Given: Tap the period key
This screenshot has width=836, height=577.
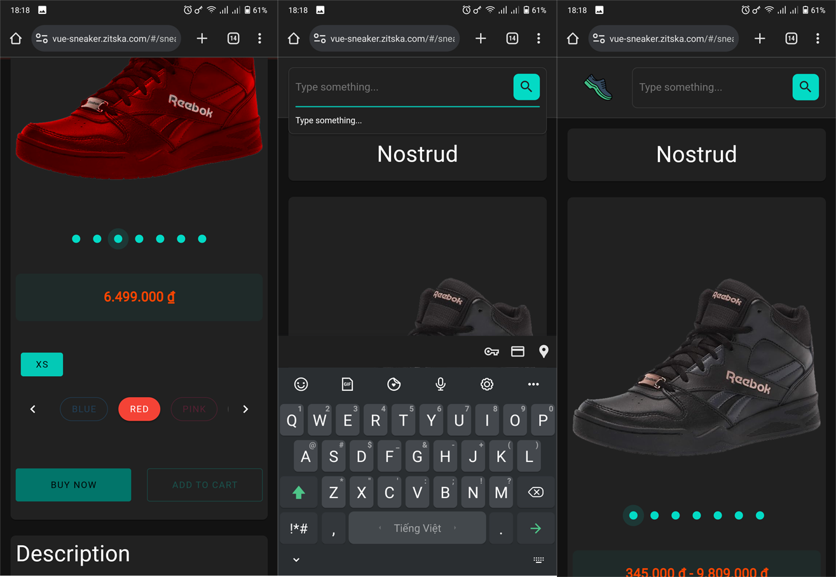Looking at the screenshot, I should [501, 528].
